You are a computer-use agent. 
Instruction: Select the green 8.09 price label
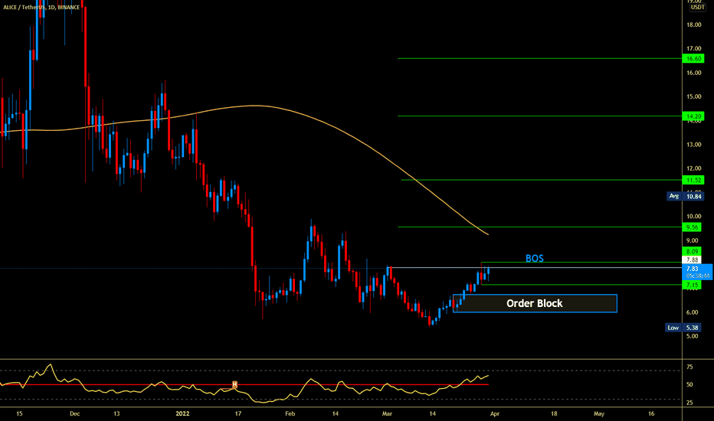[692, 252]
